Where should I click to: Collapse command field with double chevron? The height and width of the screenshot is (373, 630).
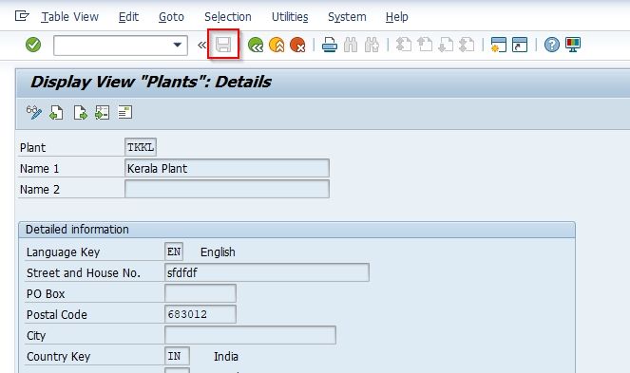tap(201, 45)
